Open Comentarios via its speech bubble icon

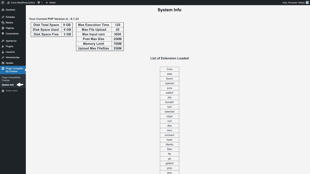tap(3, 34)
